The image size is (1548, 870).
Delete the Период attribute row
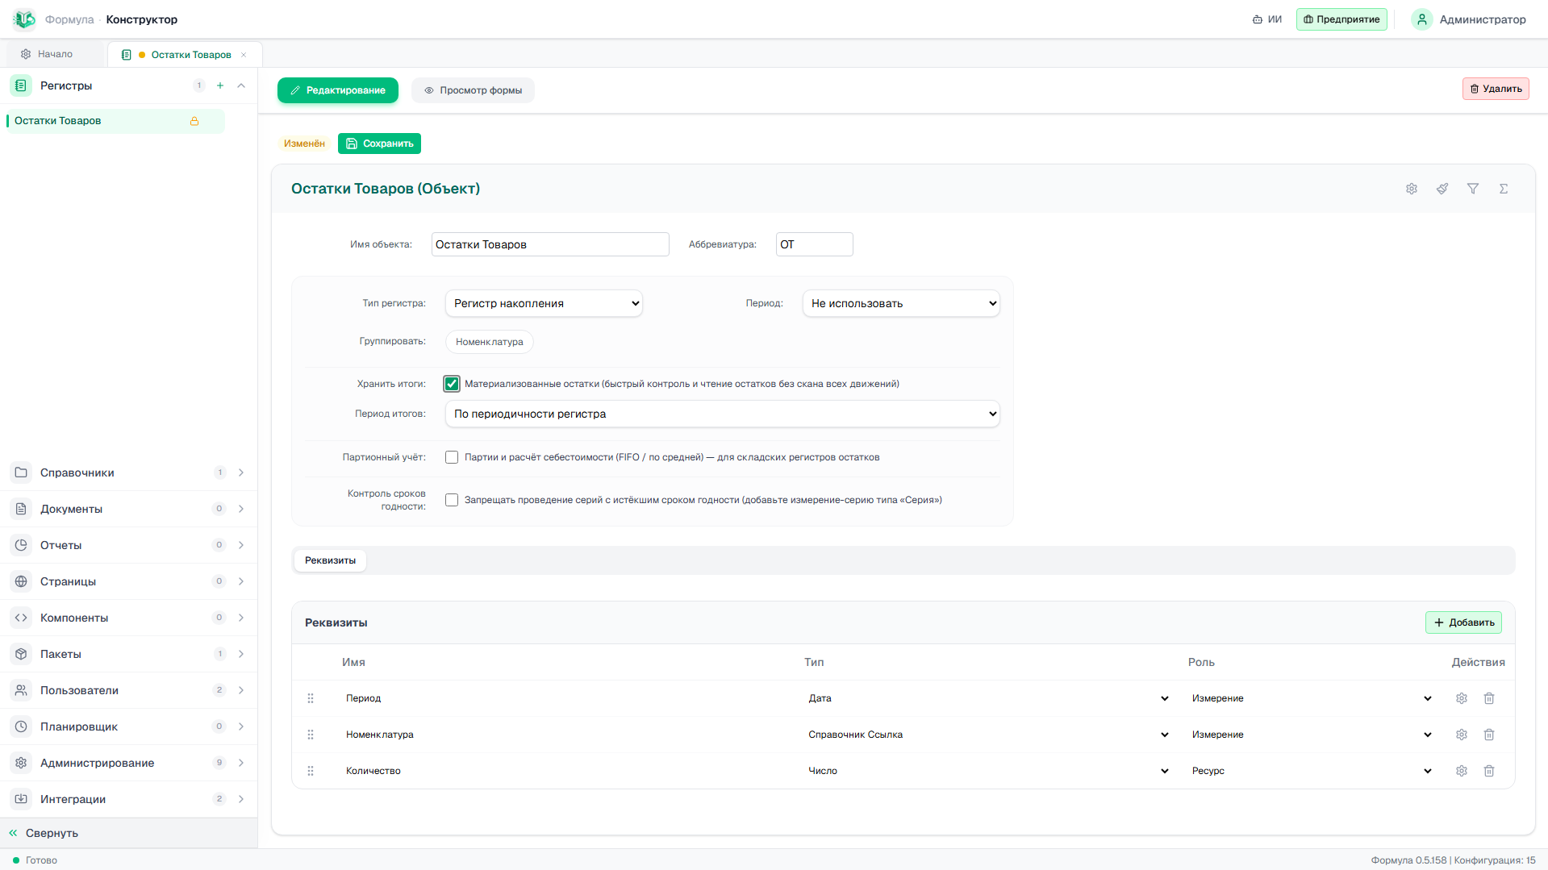[1489, 698]
